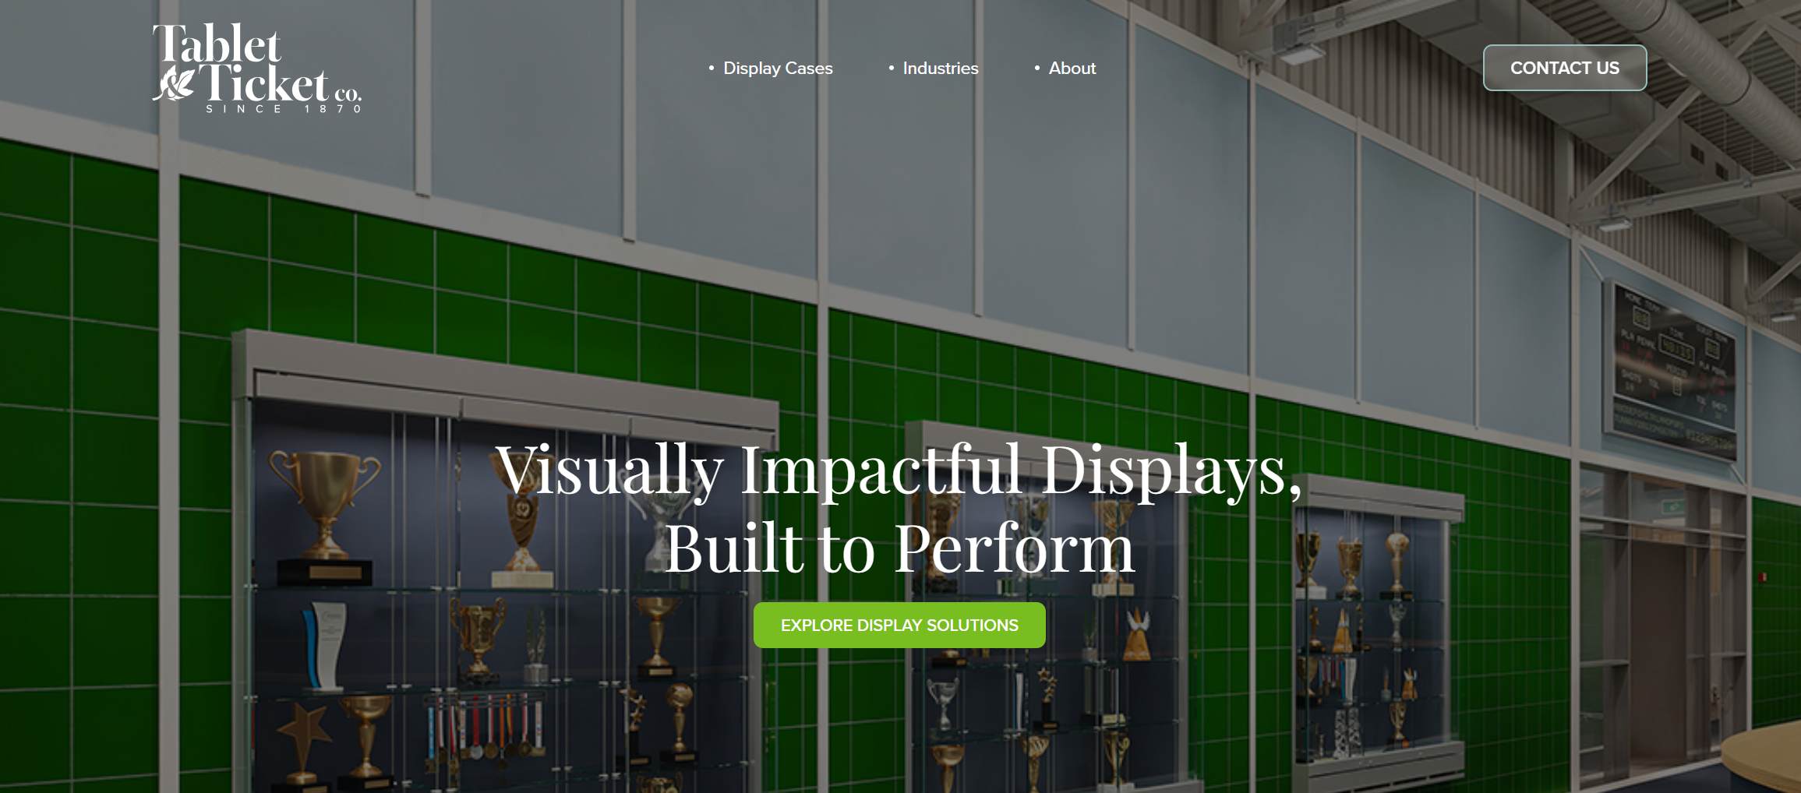Screen dimensions: 1801x793
Task: Select Display Cases in the navigation bar
Action: [777, 69]
